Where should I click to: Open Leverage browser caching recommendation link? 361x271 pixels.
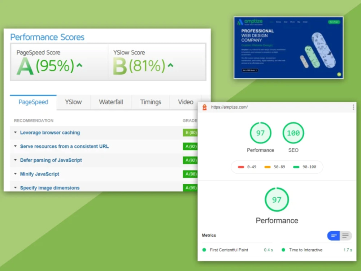click(x=50, y=133)
